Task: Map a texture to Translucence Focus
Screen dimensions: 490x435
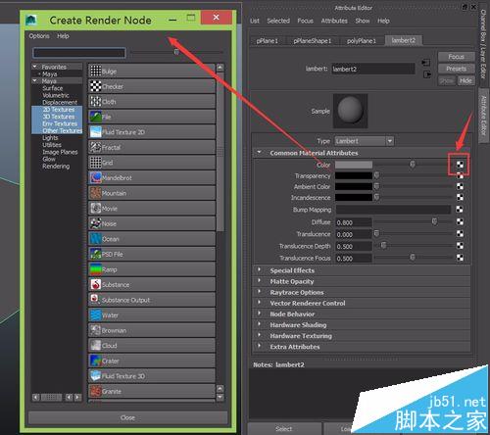Action: [x=460, y=258]
